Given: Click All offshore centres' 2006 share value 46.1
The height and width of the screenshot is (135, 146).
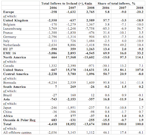Looking at the screenshot, I should (106, 132).
